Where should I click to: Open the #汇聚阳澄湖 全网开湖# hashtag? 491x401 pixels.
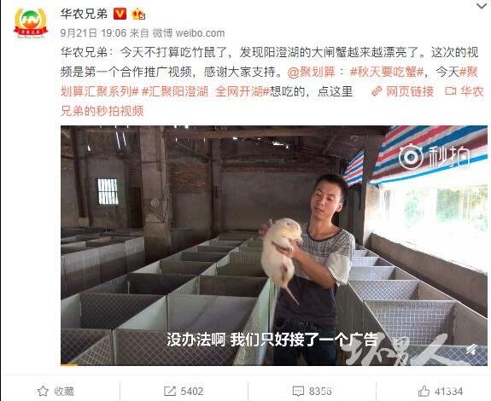[206, 91]
